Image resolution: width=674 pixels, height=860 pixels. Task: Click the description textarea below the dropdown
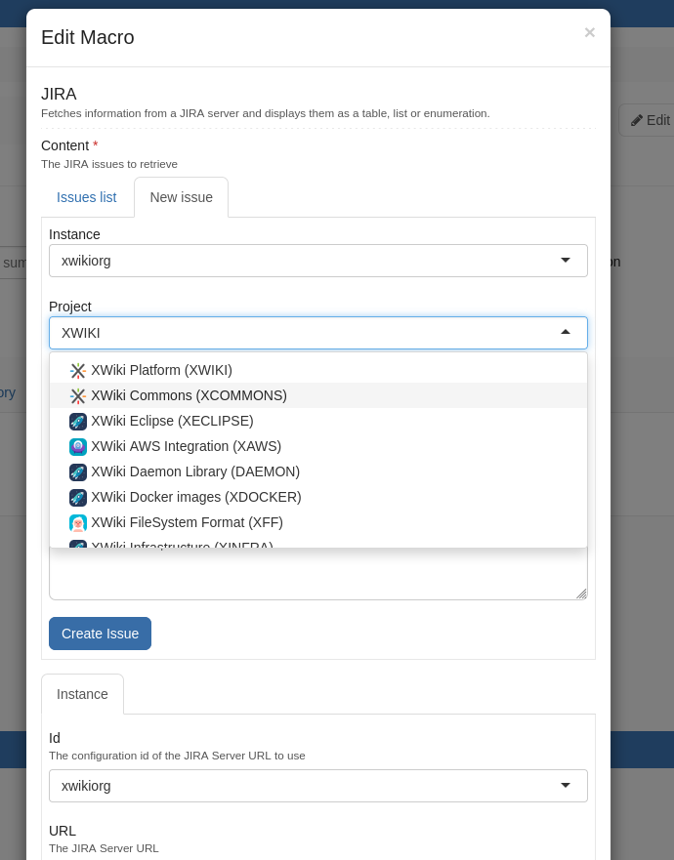318,574
